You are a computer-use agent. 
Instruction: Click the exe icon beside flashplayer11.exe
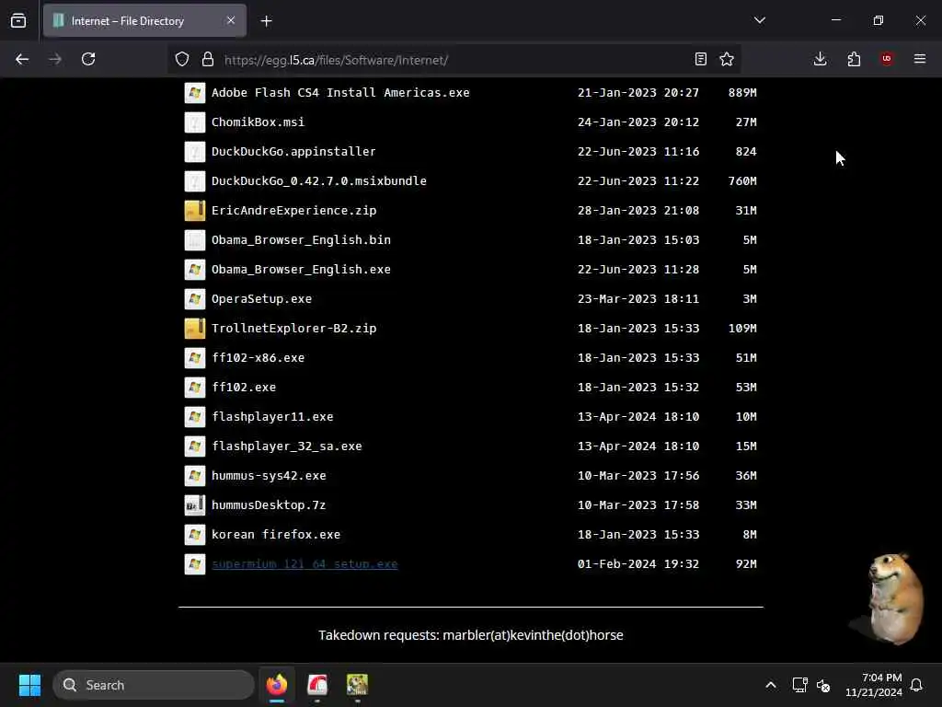click(195, 417)
